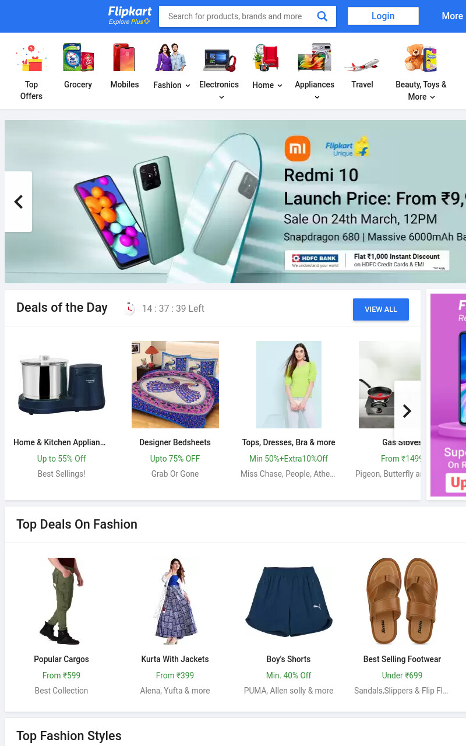466x746 pixels.
Task: Open Designer Bedsheets deal thumbnail
Action: 175,385
